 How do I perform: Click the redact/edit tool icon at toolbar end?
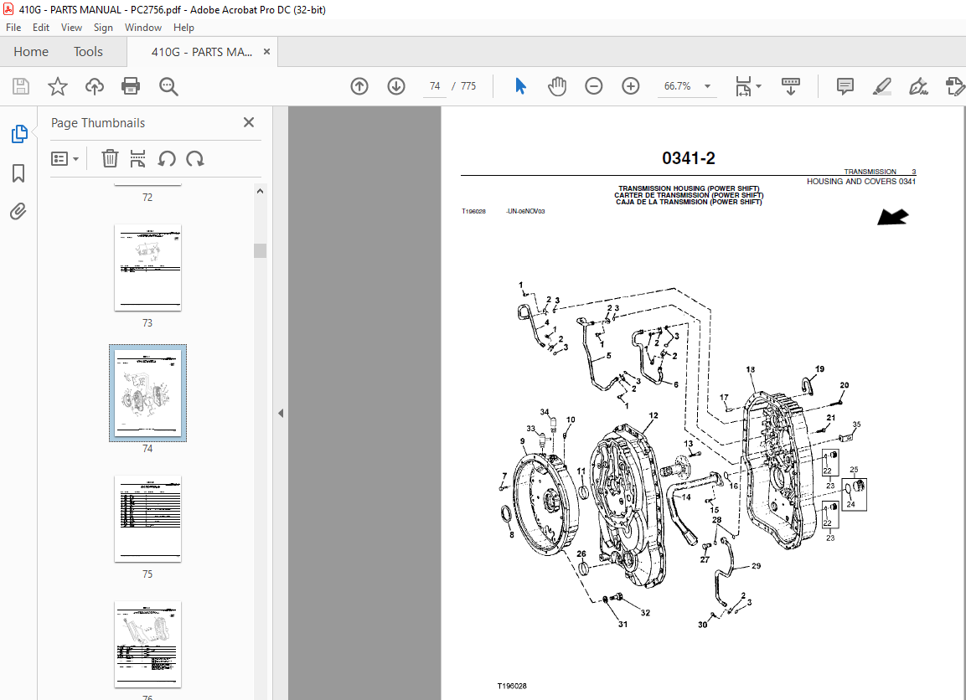(955, 86)
